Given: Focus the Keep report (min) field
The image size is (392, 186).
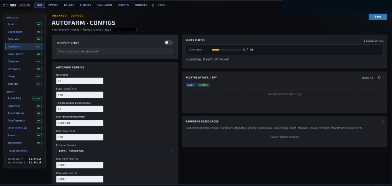Looking at the screenshot, I should [80, 95].
